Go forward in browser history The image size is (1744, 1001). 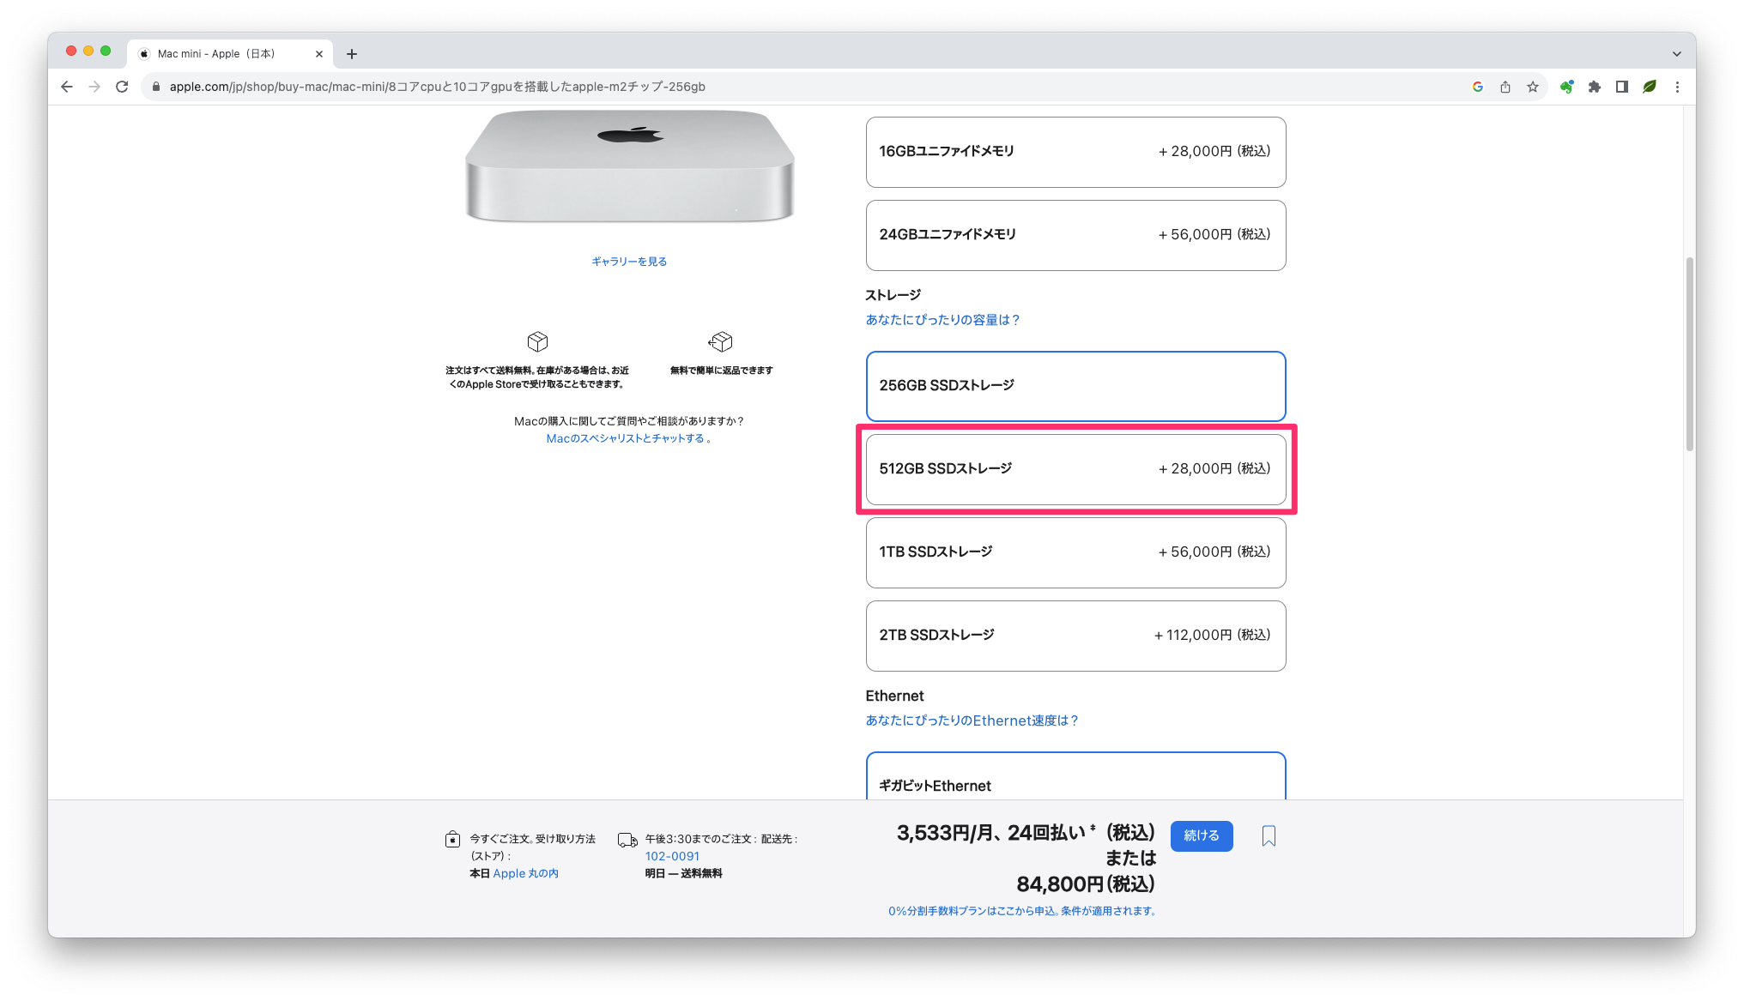pyautogui.click(x=94, y=87)
